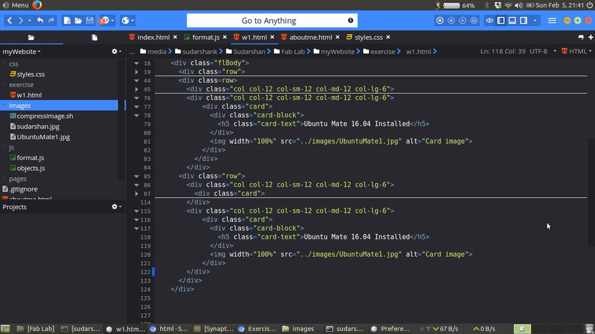Open UbuntuMate1.jpg in file tree

pos(43,137)
